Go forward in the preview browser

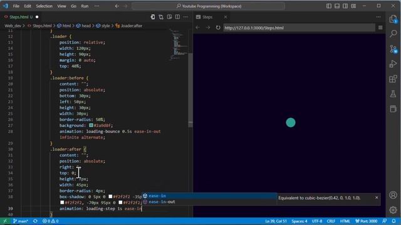[207, 27]
